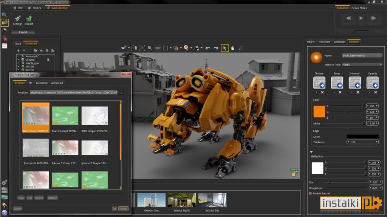Screen dimensions: 387x217
Task: Click the orange magnifier search icon
Action: pos(186,48)
